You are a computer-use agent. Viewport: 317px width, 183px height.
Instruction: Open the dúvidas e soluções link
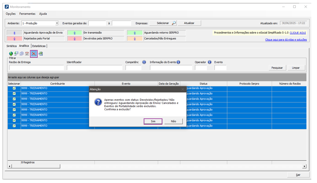286,40
